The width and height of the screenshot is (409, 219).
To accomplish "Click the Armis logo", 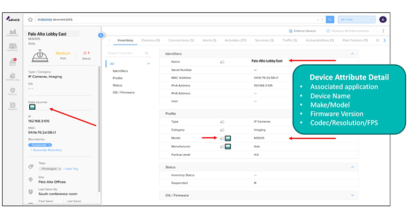I will [x=13, y=19].
